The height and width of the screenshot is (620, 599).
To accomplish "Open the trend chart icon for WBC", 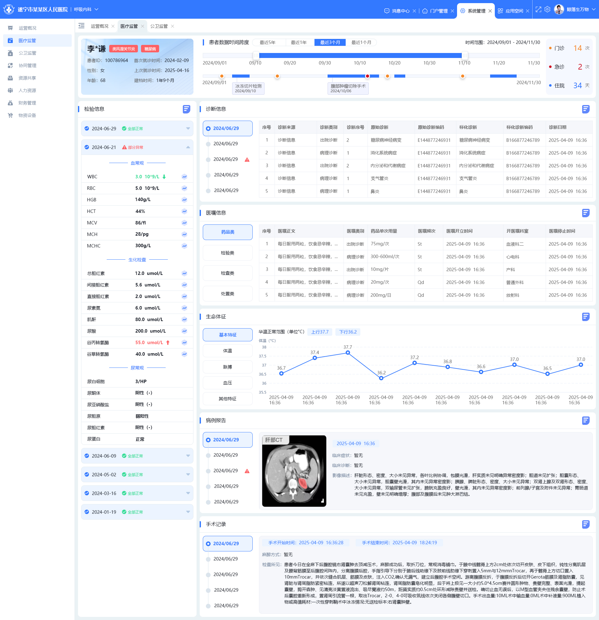I will (184, 177).
